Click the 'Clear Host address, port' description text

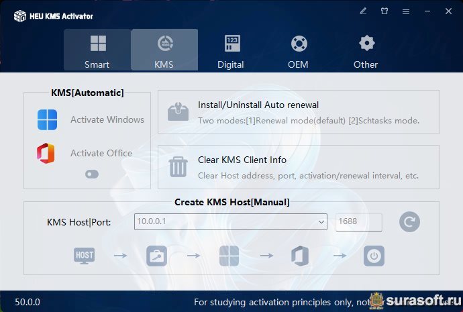[x=308, y=176]
